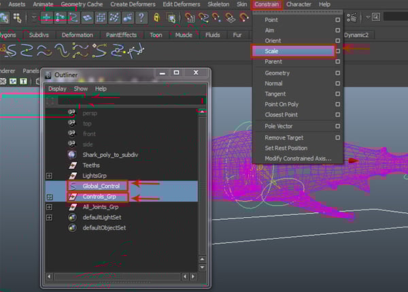The height and width of the screenshot is (292, 408).
Task: Click the curve with scissors shelf icon
Action: 9,50
